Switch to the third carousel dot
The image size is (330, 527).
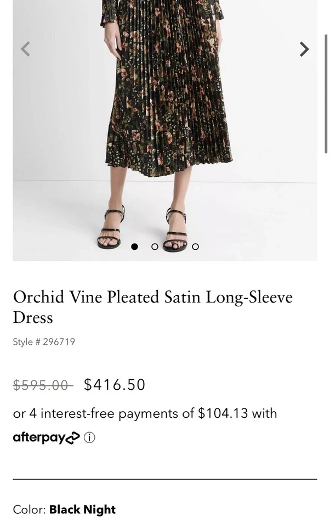[x=175, y=246]
